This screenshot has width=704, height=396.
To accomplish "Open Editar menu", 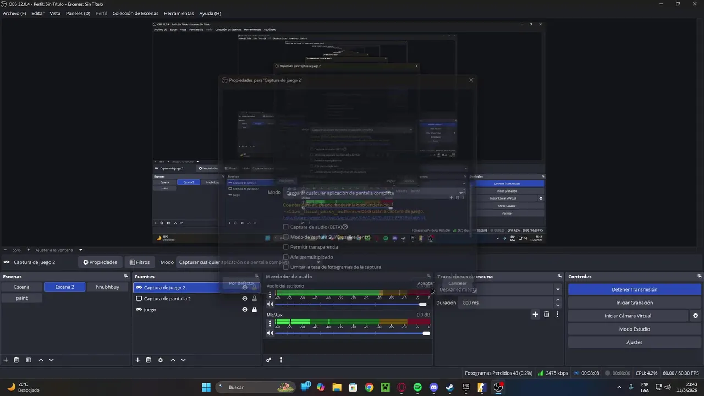I will (38, 13).
